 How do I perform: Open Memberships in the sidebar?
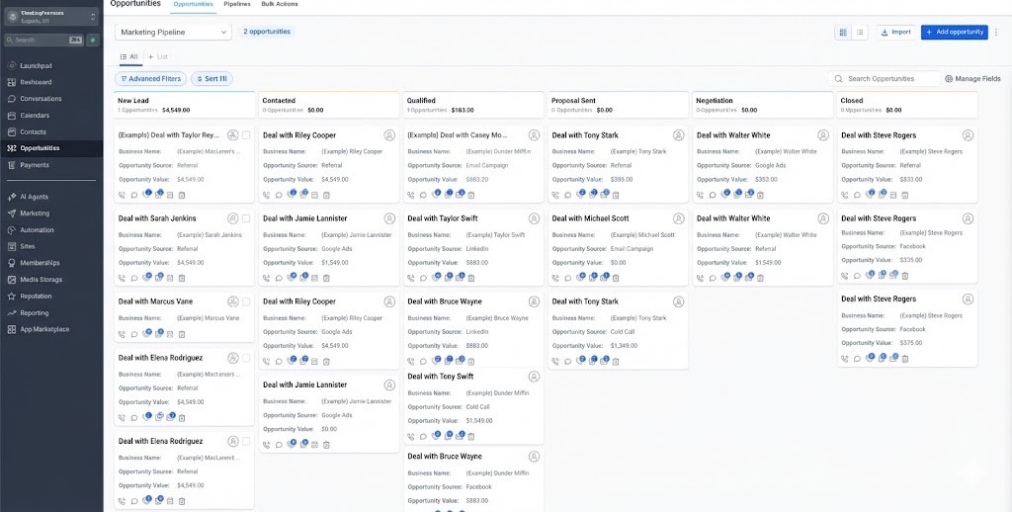[40, 263]
